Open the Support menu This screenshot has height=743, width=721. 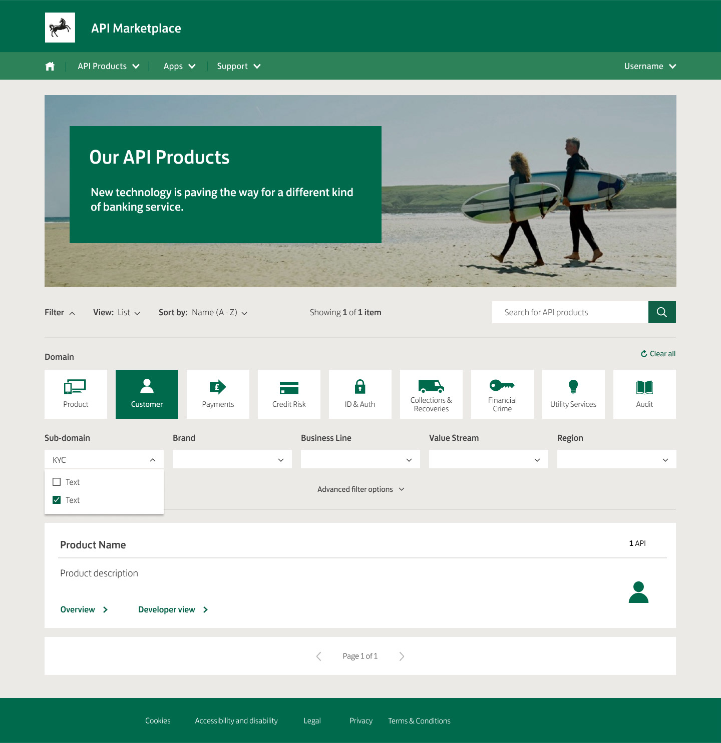(239, 66)
